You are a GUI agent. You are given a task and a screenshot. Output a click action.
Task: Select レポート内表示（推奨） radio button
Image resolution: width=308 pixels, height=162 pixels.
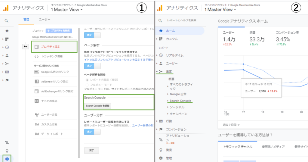(87, 80)
